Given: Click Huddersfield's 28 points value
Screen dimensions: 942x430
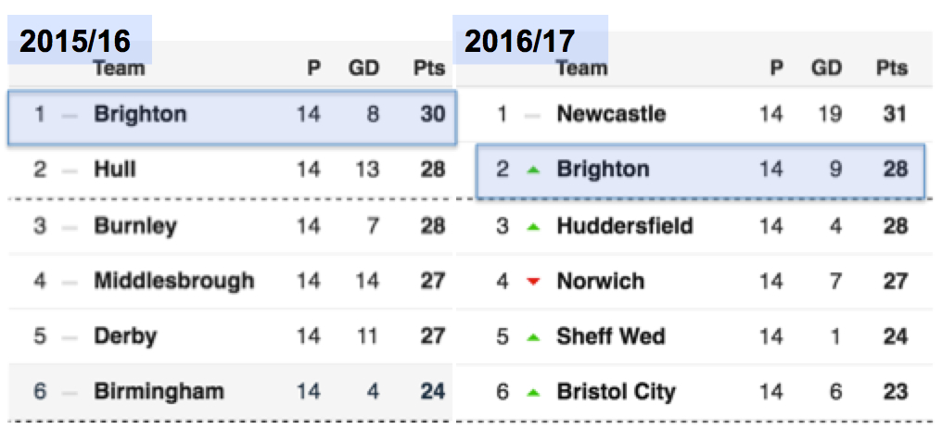Looking at the screenshot, I should coord(895,226).
